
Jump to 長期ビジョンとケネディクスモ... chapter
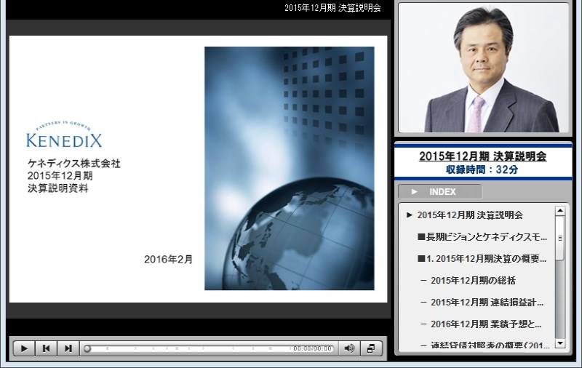(482, 236)
